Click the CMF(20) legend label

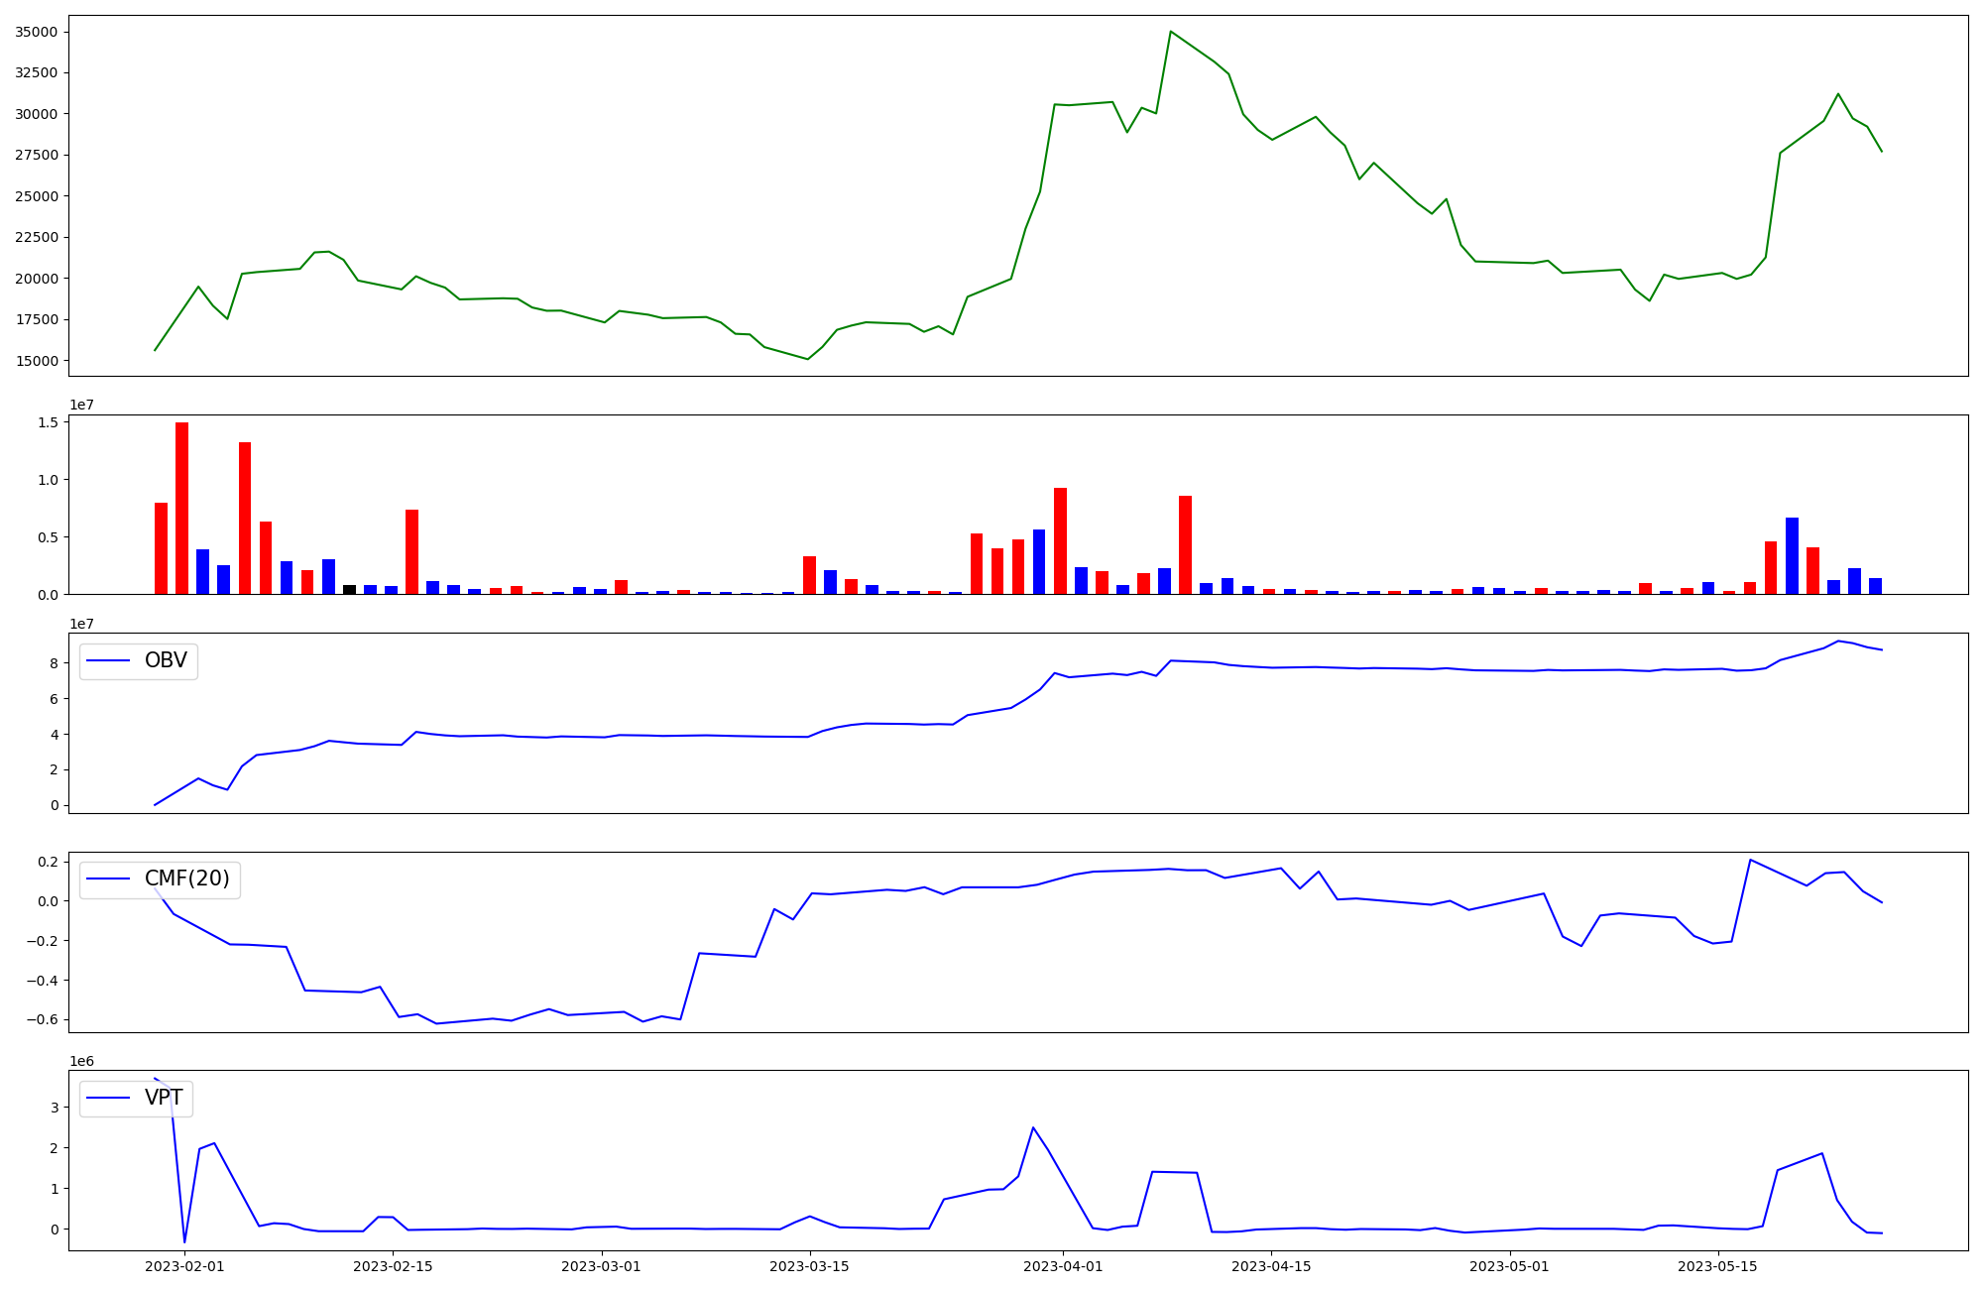186,879
